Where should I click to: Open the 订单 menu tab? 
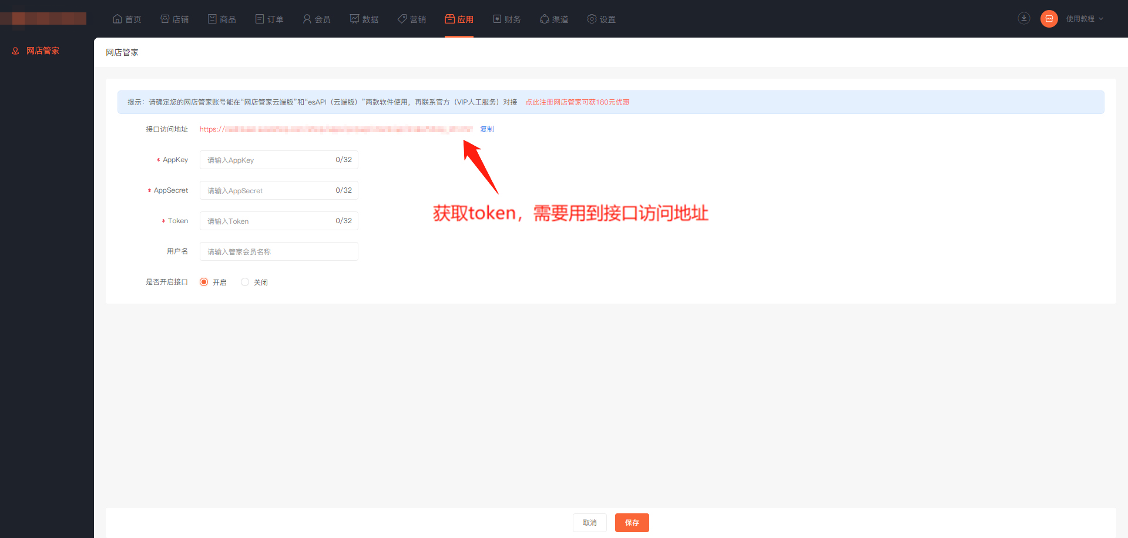coord(270,19)
